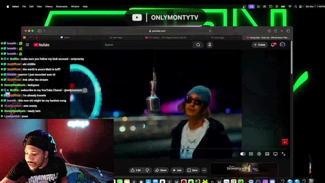Add a new Safari tab with plus
Image resolution: width=325 pixels, height=183 pixels.
[282, 31]
